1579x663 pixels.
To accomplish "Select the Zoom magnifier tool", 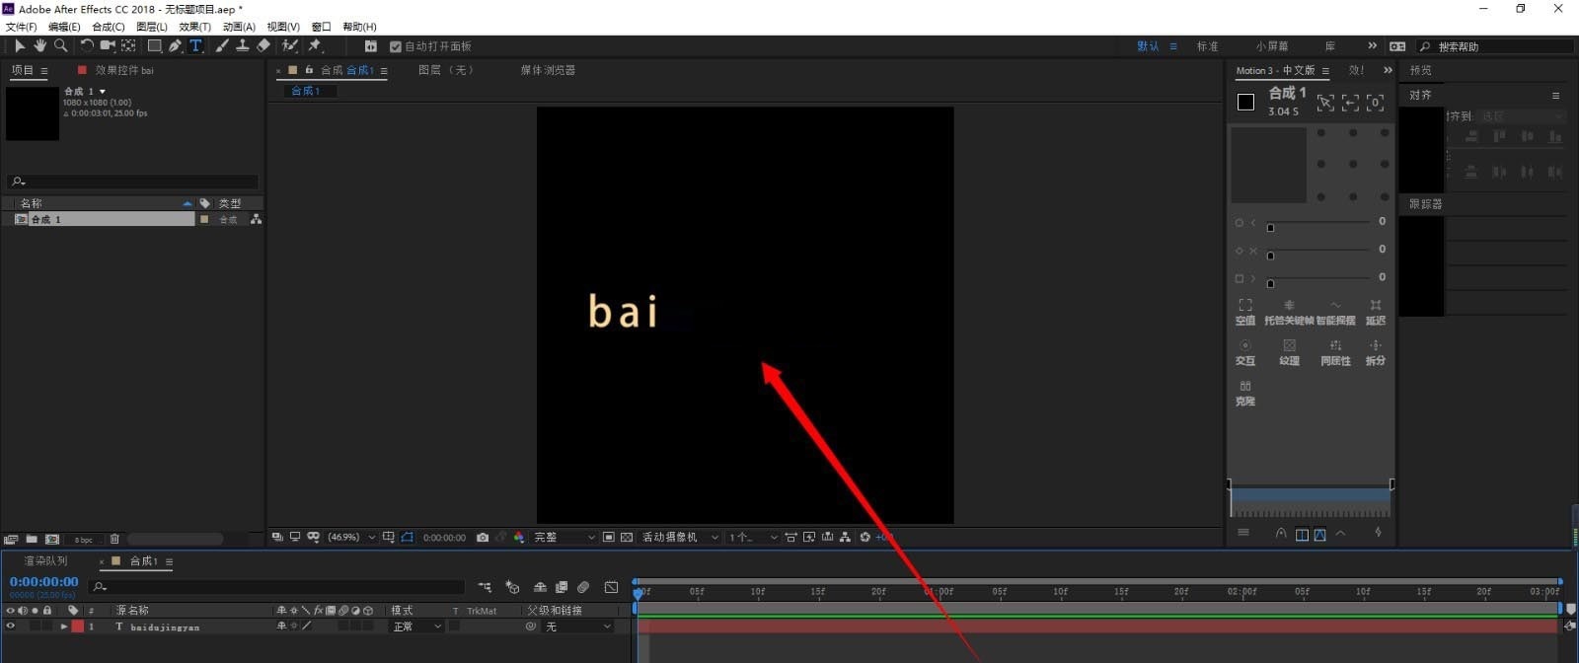I will point(60,45).
